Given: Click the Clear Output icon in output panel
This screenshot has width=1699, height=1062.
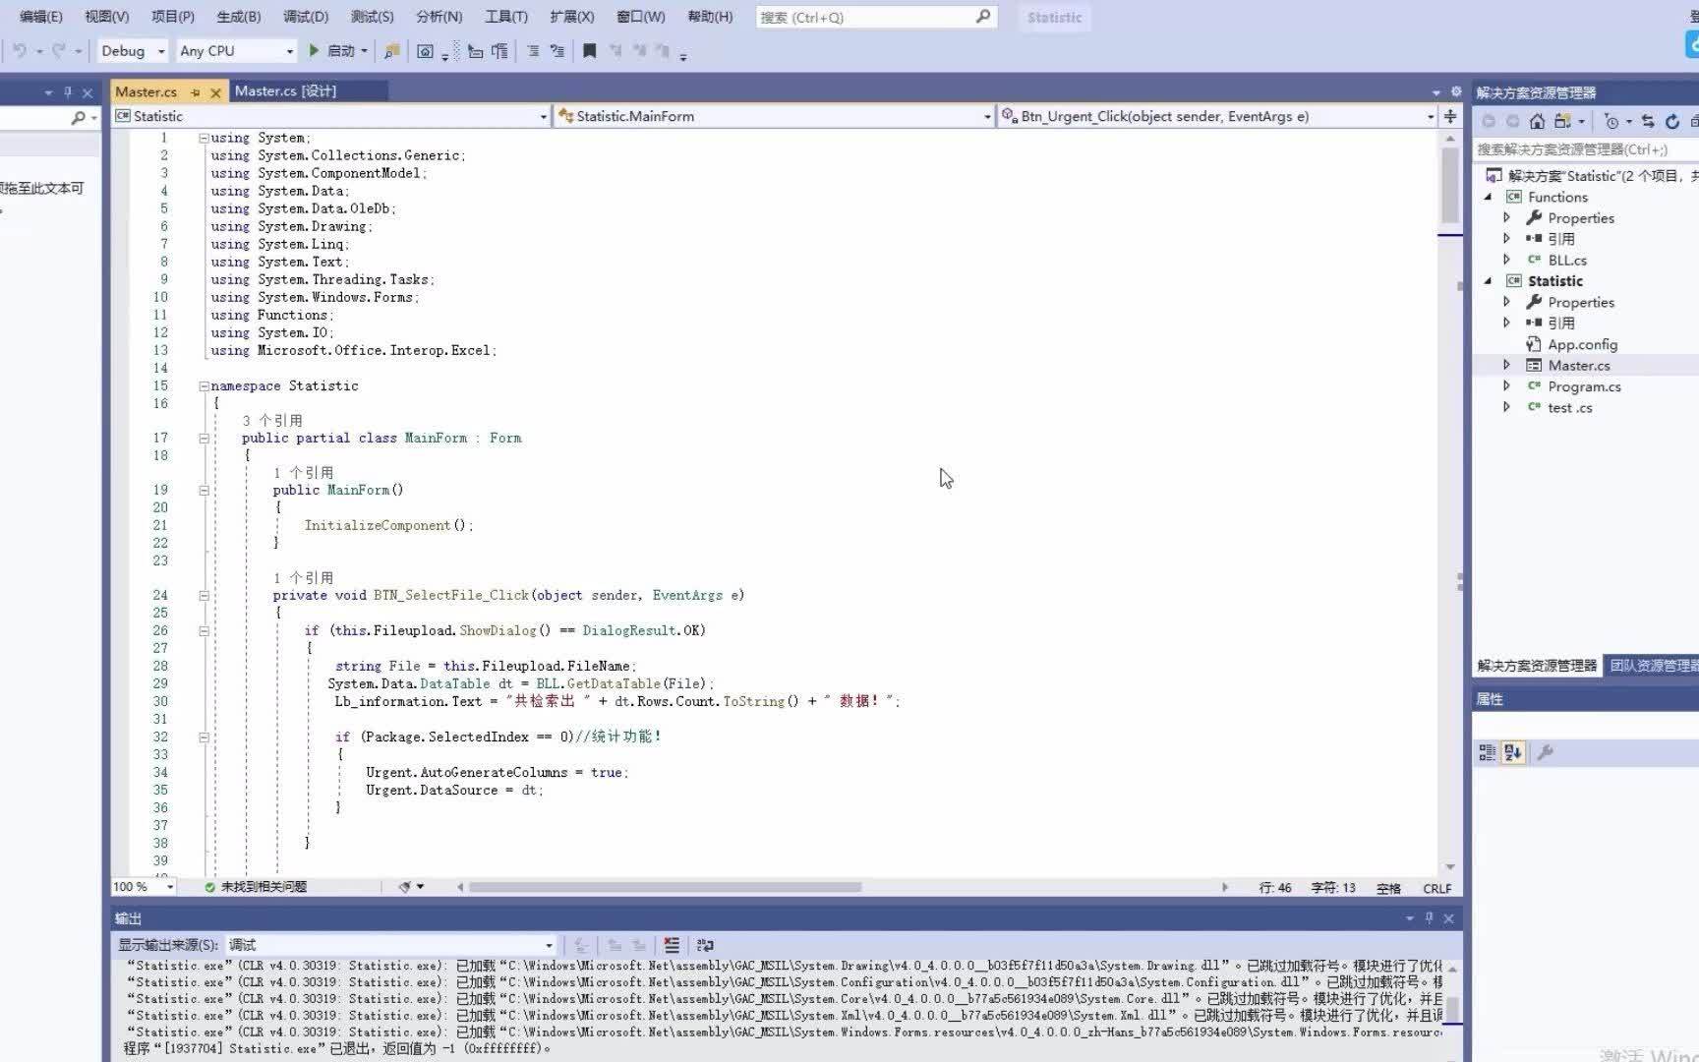Looking at the screenshot, I should click(672, 945).
